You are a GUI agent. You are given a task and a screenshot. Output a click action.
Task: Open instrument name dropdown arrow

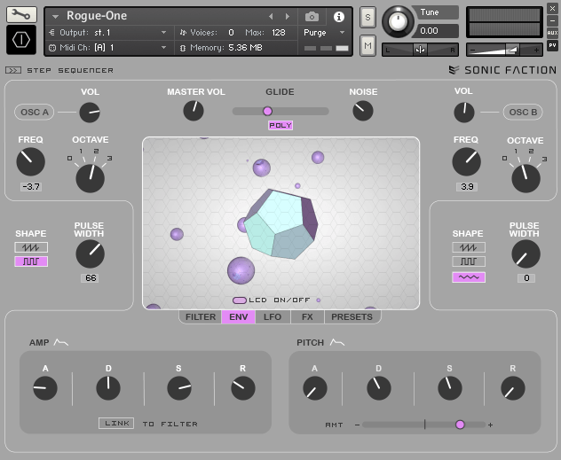(x=55, y=17)
